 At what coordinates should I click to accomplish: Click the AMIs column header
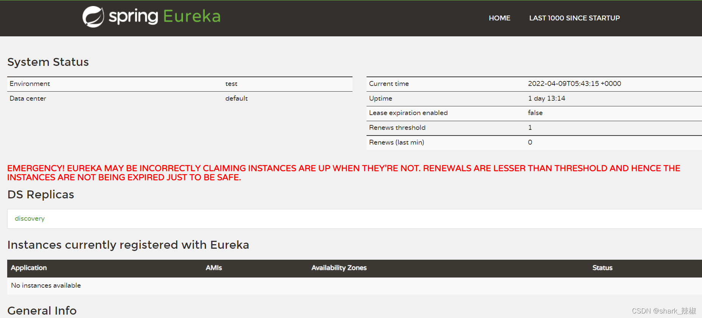tap(214, 268)
